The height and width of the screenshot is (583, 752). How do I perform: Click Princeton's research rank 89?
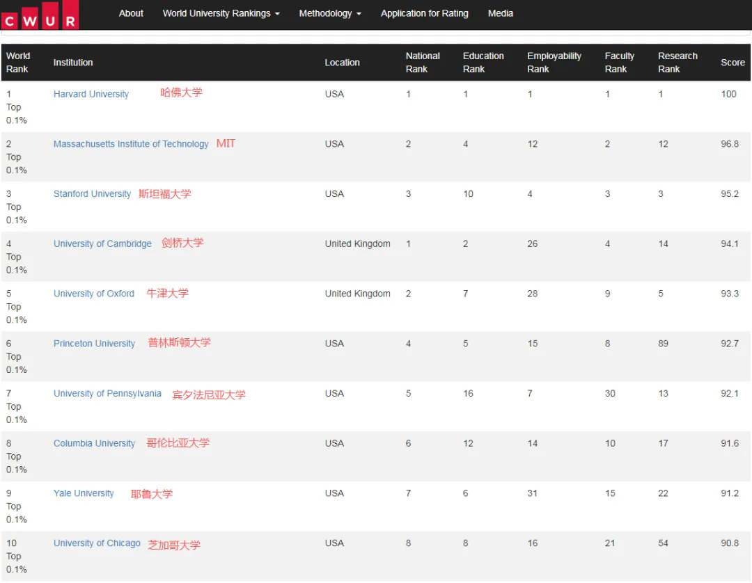(x=663, y=344)
